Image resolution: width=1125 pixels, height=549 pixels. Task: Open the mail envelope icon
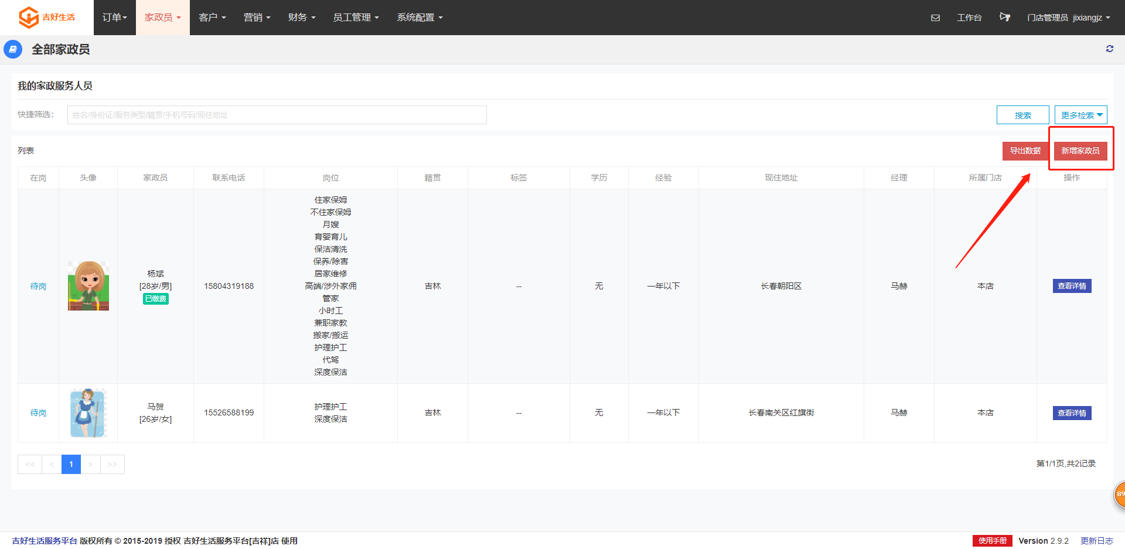(935, 18)
